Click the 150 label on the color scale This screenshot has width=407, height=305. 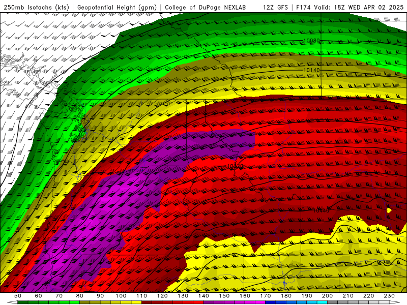tap(224, 296)
